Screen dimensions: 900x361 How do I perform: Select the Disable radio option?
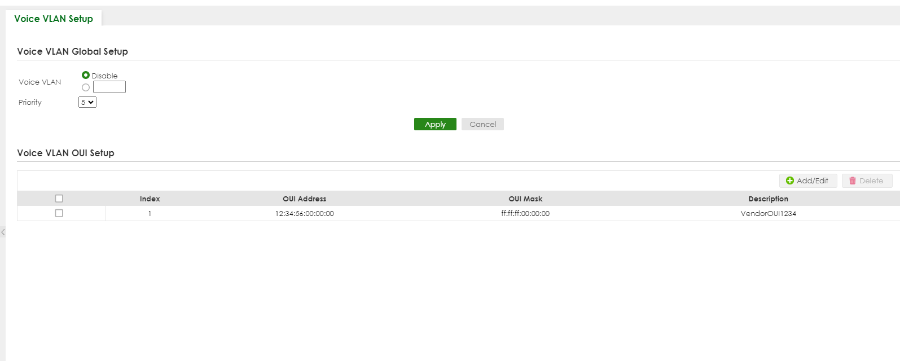[86, 75]
